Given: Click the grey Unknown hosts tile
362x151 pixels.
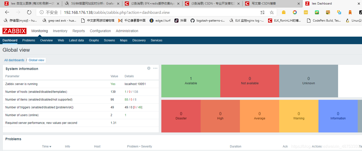Looking at the screenshot, I should coord(309,81).
